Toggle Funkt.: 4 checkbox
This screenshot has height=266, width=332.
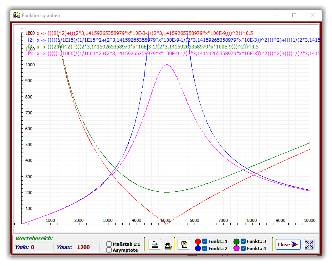click(243, 248)
